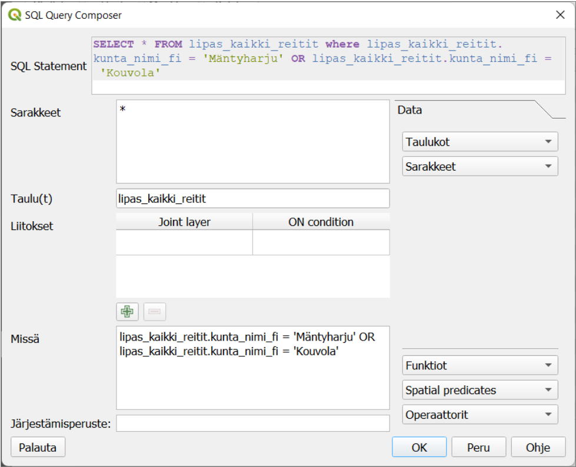Focus the empty Järjestämisperuste field
Image resolution: width=576 pixels, height=467 pixels.
[x=253, y=423]
